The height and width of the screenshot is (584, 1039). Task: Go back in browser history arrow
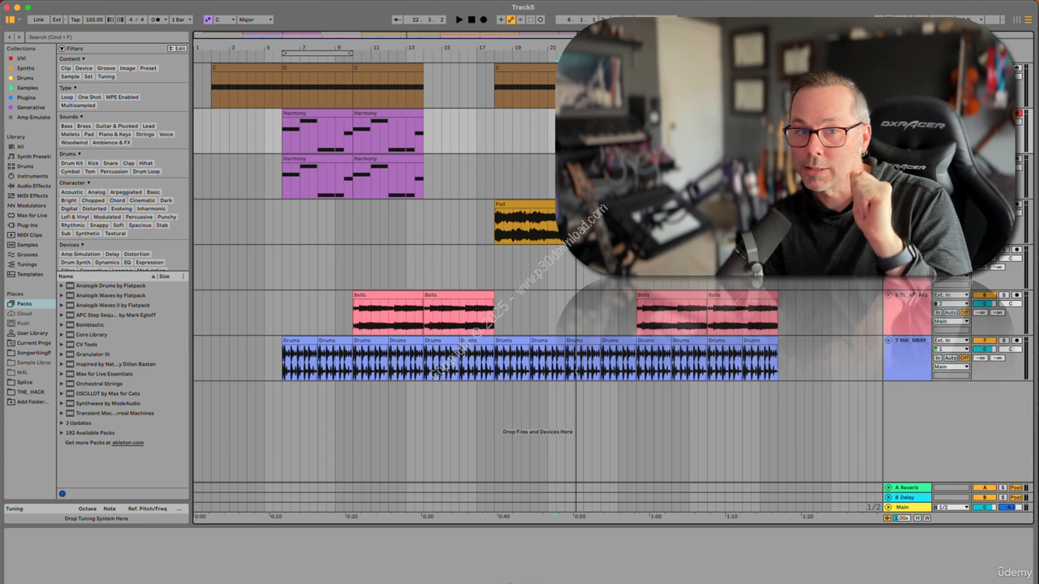click(10, 37)
